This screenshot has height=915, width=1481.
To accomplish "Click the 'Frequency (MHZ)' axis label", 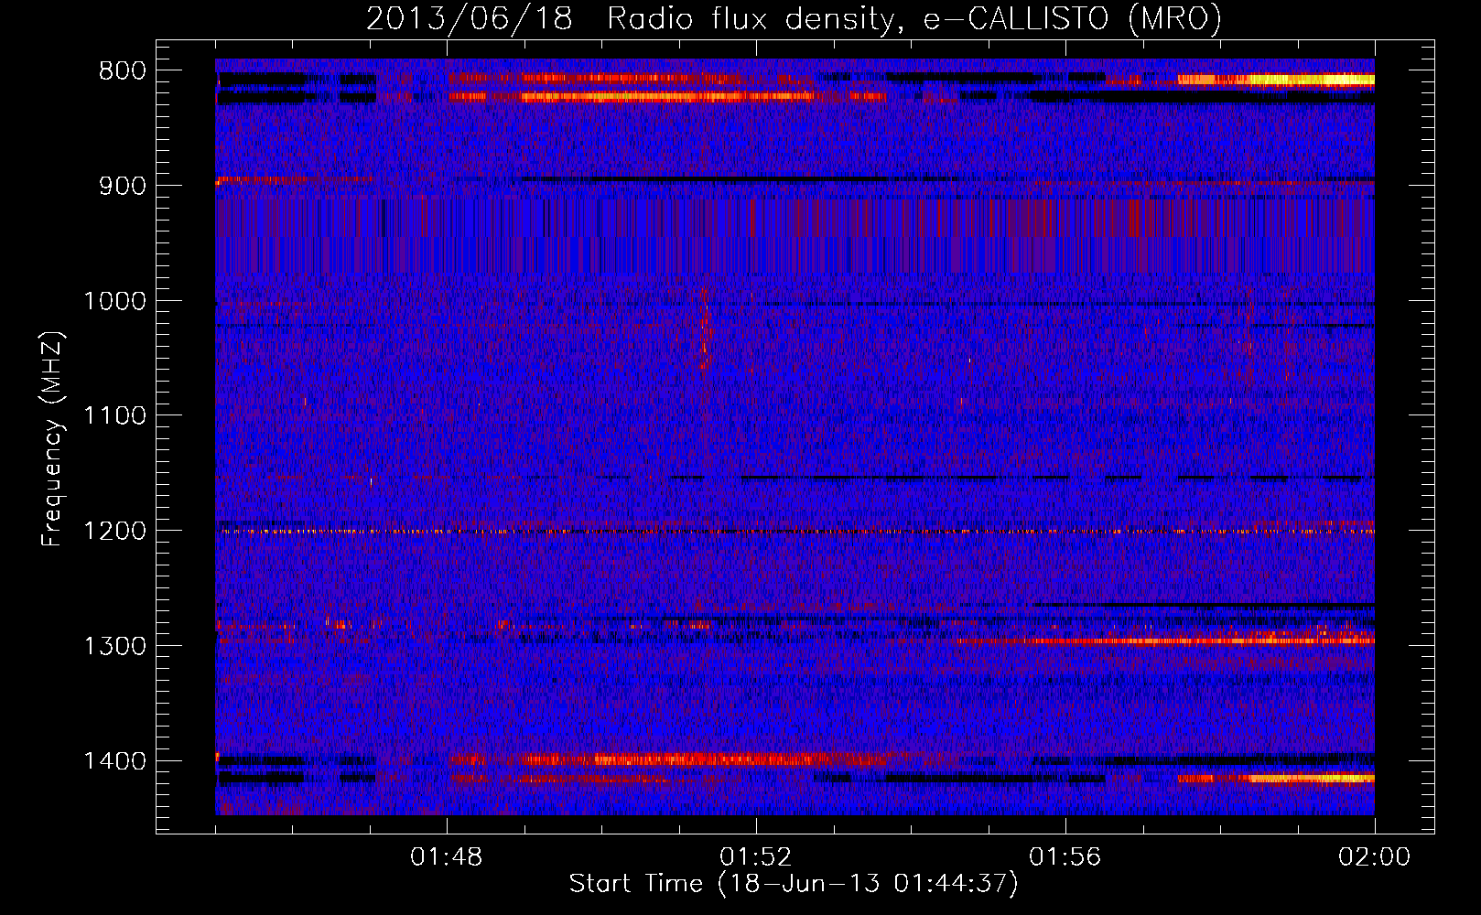I will [x=53, y=438].
